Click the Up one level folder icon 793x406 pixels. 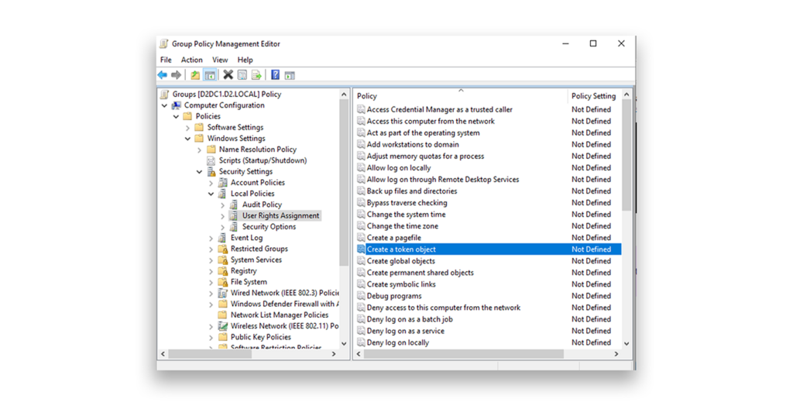click(194, 75)
